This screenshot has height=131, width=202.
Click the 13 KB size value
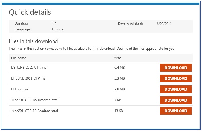(x=119, y=111)
